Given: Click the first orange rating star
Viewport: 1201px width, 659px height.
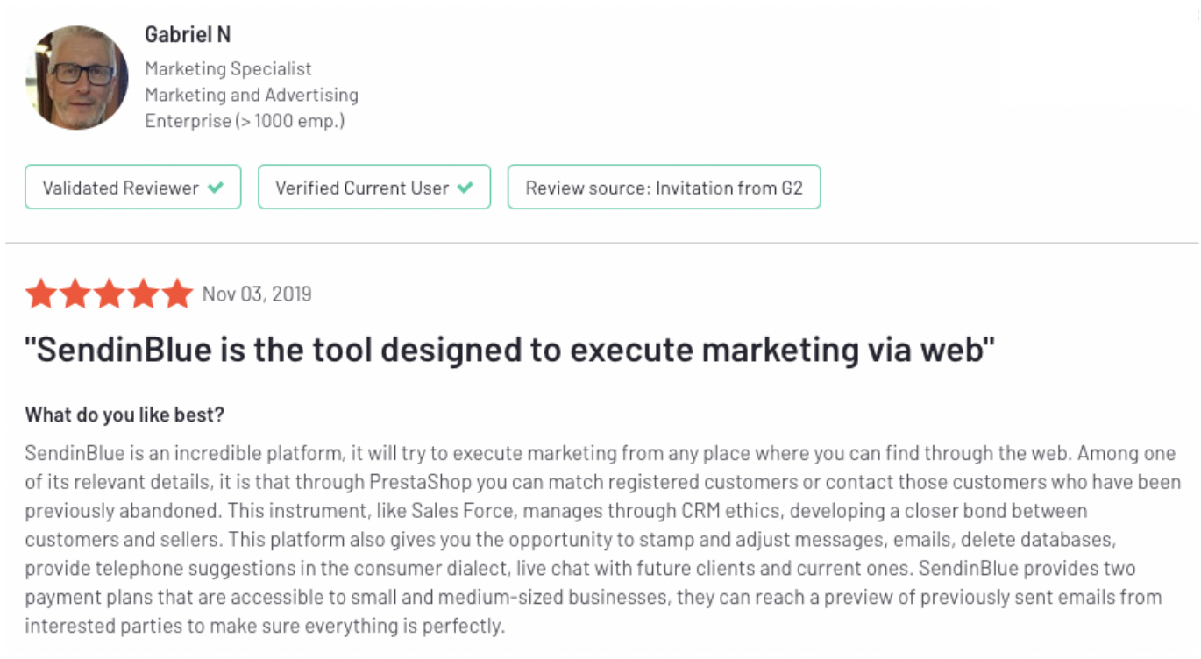Looking at the screenshot, I should (x=41, y=294).
